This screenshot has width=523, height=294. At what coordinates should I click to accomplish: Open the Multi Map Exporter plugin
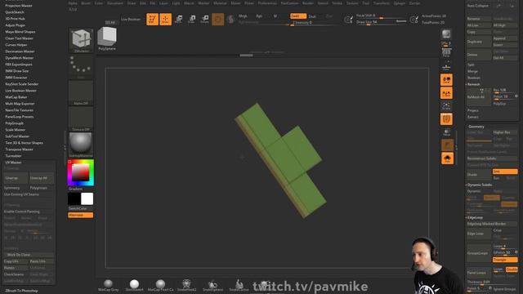click(20, 104)
